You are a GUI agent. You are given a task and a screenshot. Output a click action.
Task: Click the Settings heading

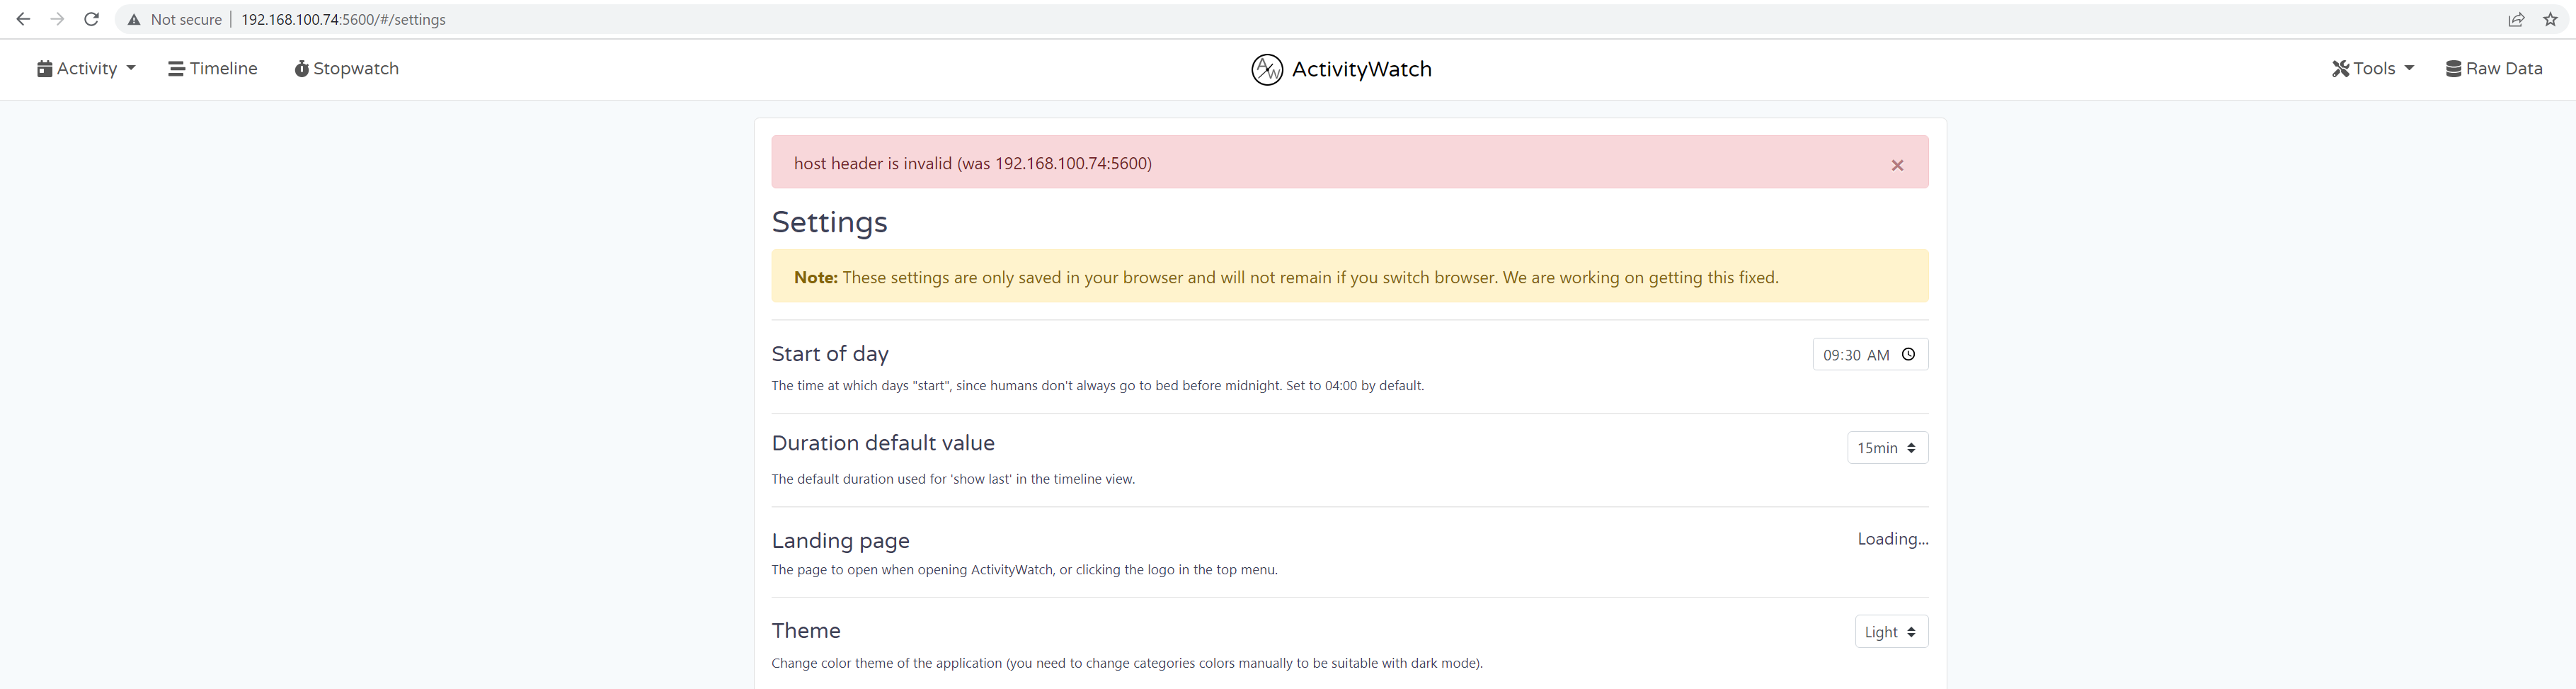[x=829, y=222]
